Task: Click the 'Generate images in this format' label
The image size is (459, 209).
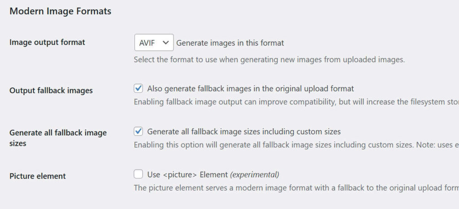Action: coord(230,43)
